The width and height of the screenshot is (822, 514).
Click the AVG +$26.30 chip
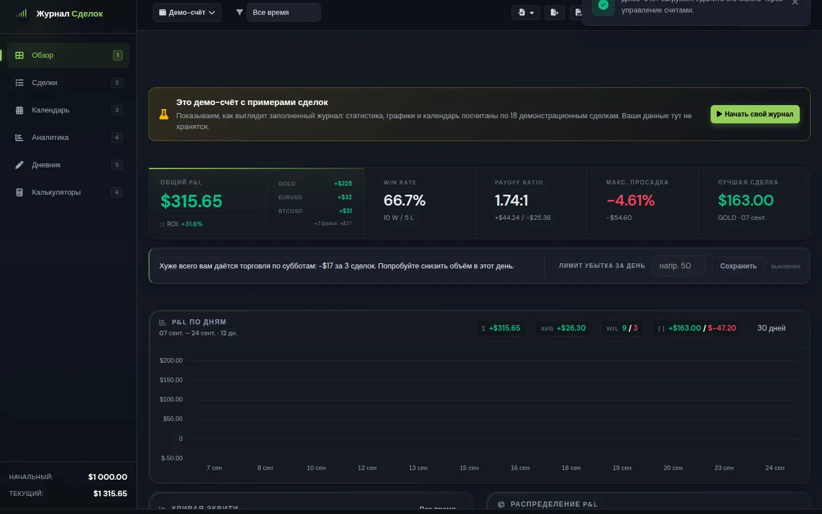click(563, 328)
